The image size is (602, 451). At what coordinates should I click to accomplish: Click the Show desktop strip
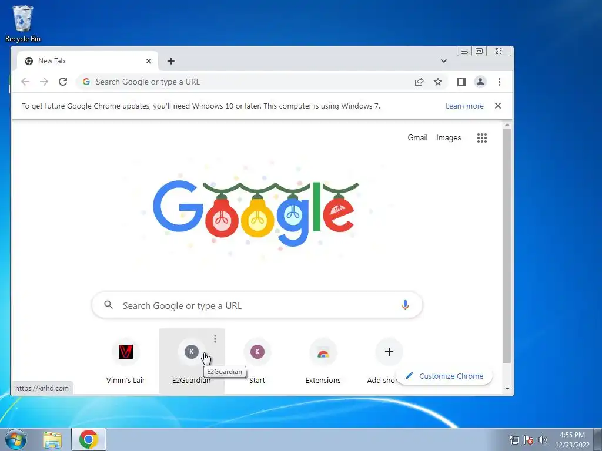(598, 439)
